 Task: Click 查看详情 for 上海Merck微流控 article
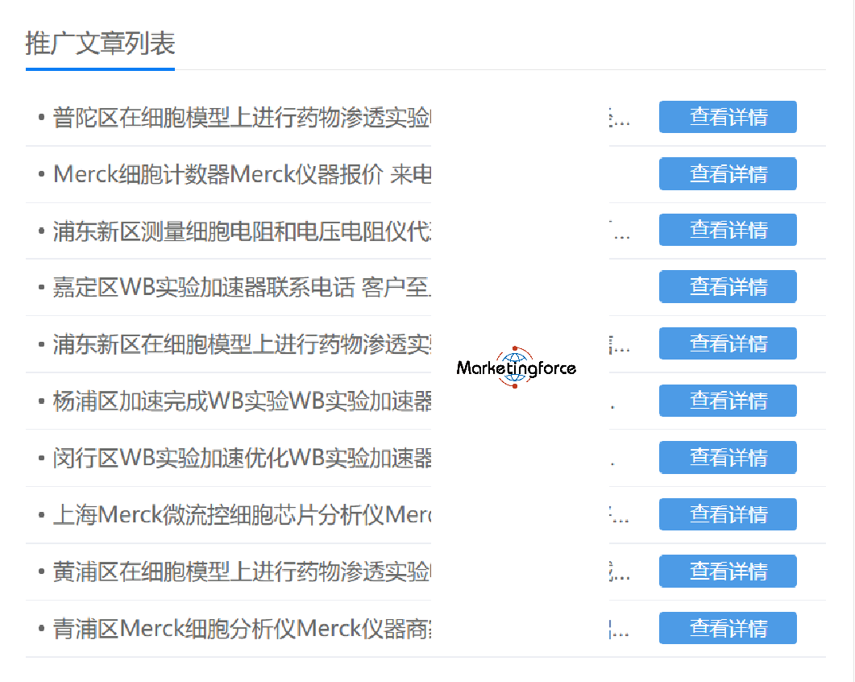pos(728,514)
